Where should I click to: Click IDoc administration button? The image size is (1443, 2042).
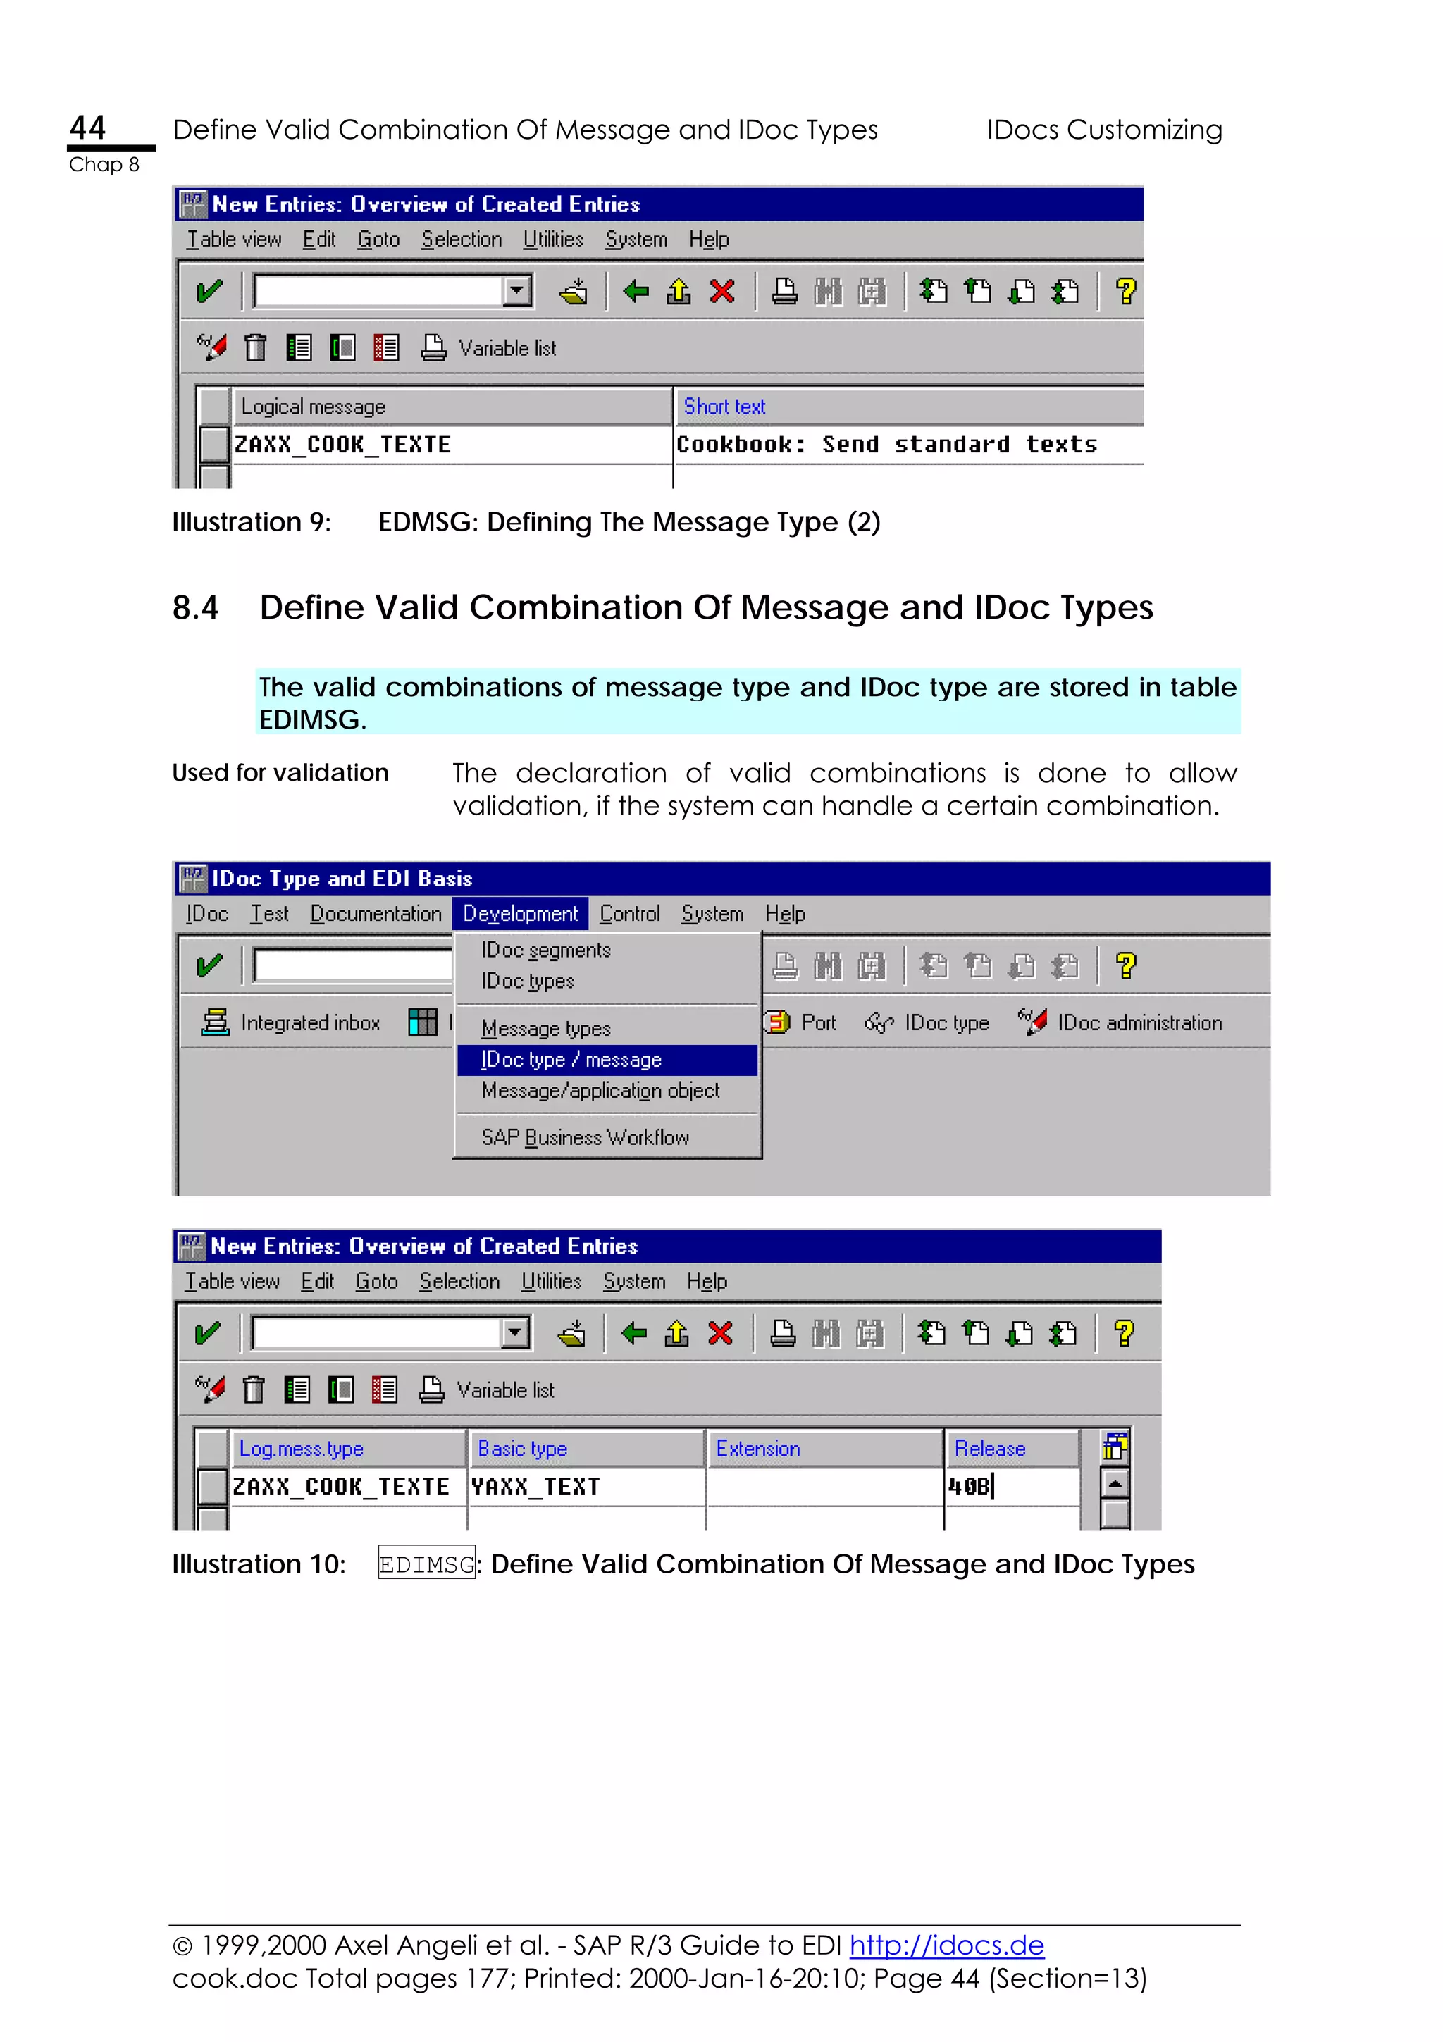coord(1120,1023)
